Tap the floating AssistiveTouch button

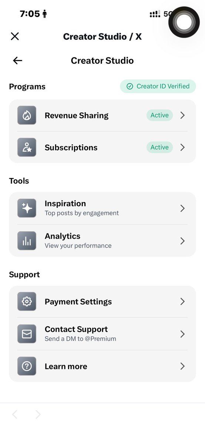[x=184, y=22]
